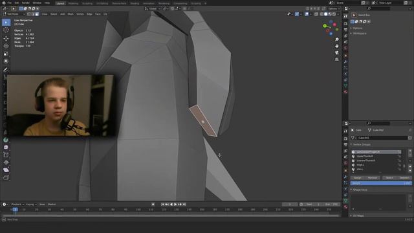Image resolution: width=414 pixels, height=233 pixels.
Task: Click Select vertex group button
Action: click(x=389, y=178)
